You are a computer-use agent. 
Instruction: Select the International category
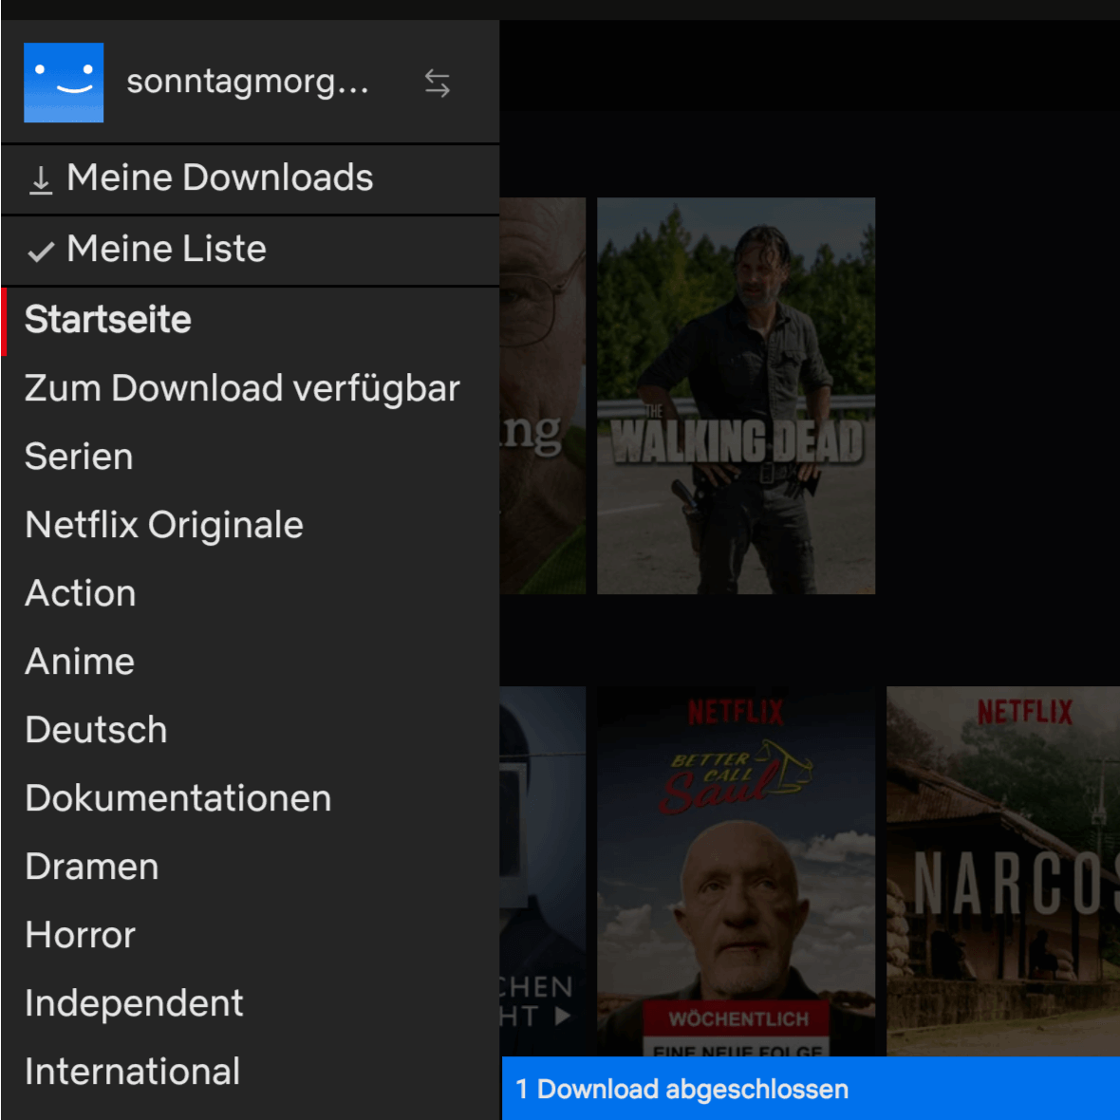[250, 1073]
